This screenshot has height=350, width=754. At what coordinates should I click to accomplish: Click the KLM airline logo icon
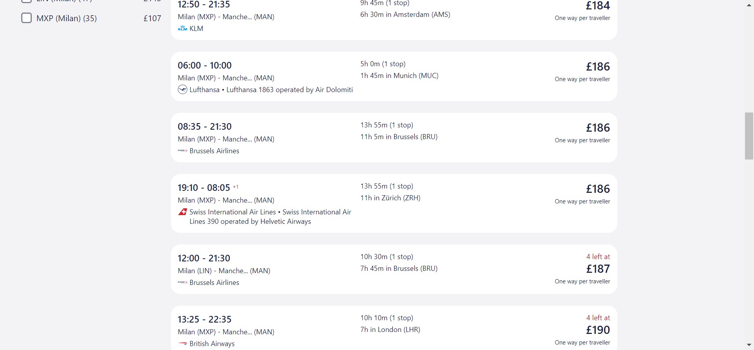click(x=183, y=28)
